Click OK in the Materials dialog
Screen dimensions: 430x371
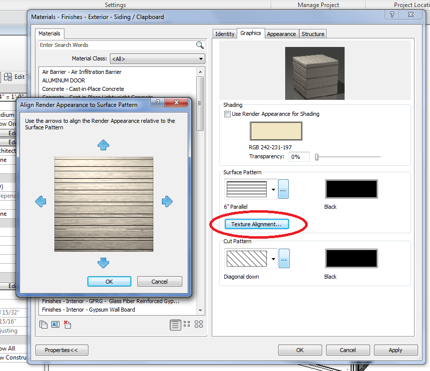[x=300, y=350]
